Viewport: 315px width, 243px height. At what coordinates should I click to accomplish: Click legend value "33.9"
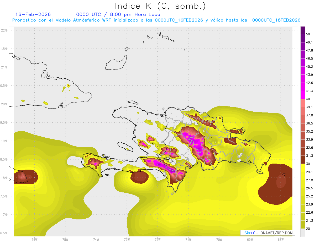309,139
